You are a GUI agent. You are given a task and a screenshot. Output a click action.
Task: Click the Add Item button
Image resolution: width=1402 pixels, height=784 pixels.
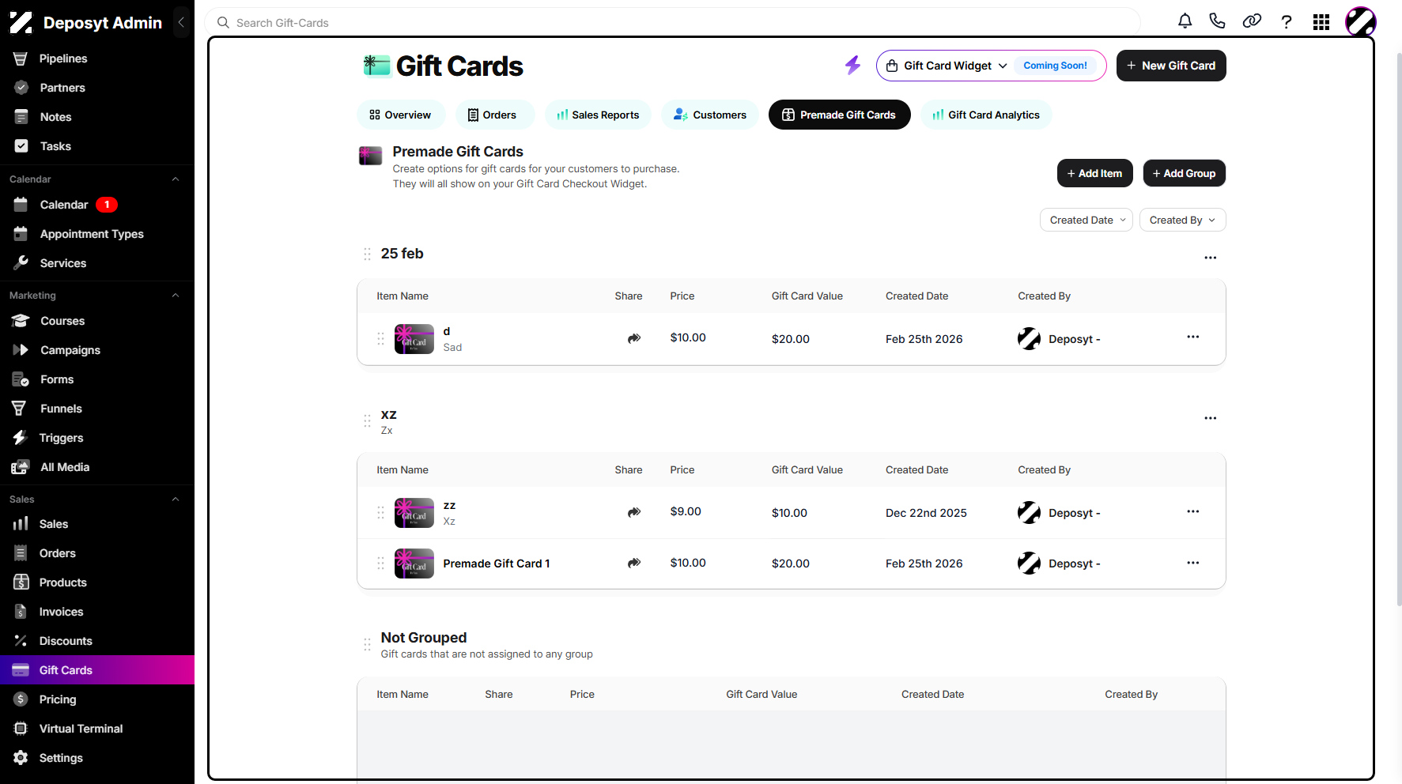click(x=1095, y=173)
